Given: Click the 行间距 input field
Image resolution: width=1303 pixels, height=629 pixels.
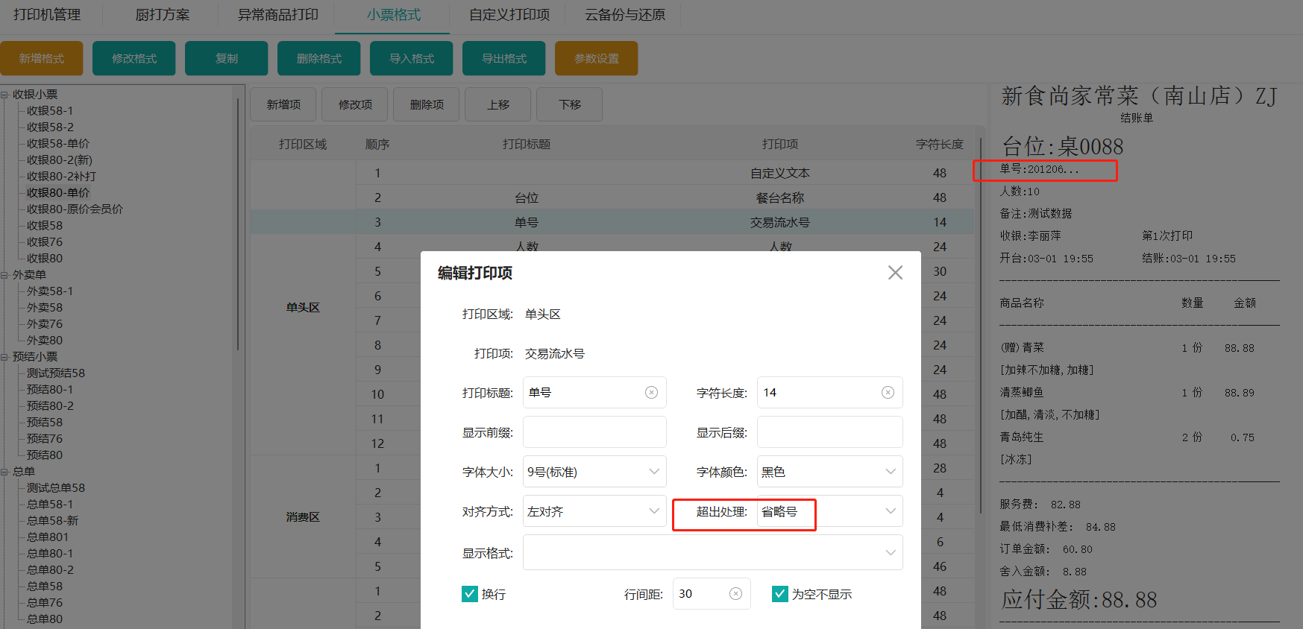Looking at the screenshot, I should point(712,594).
